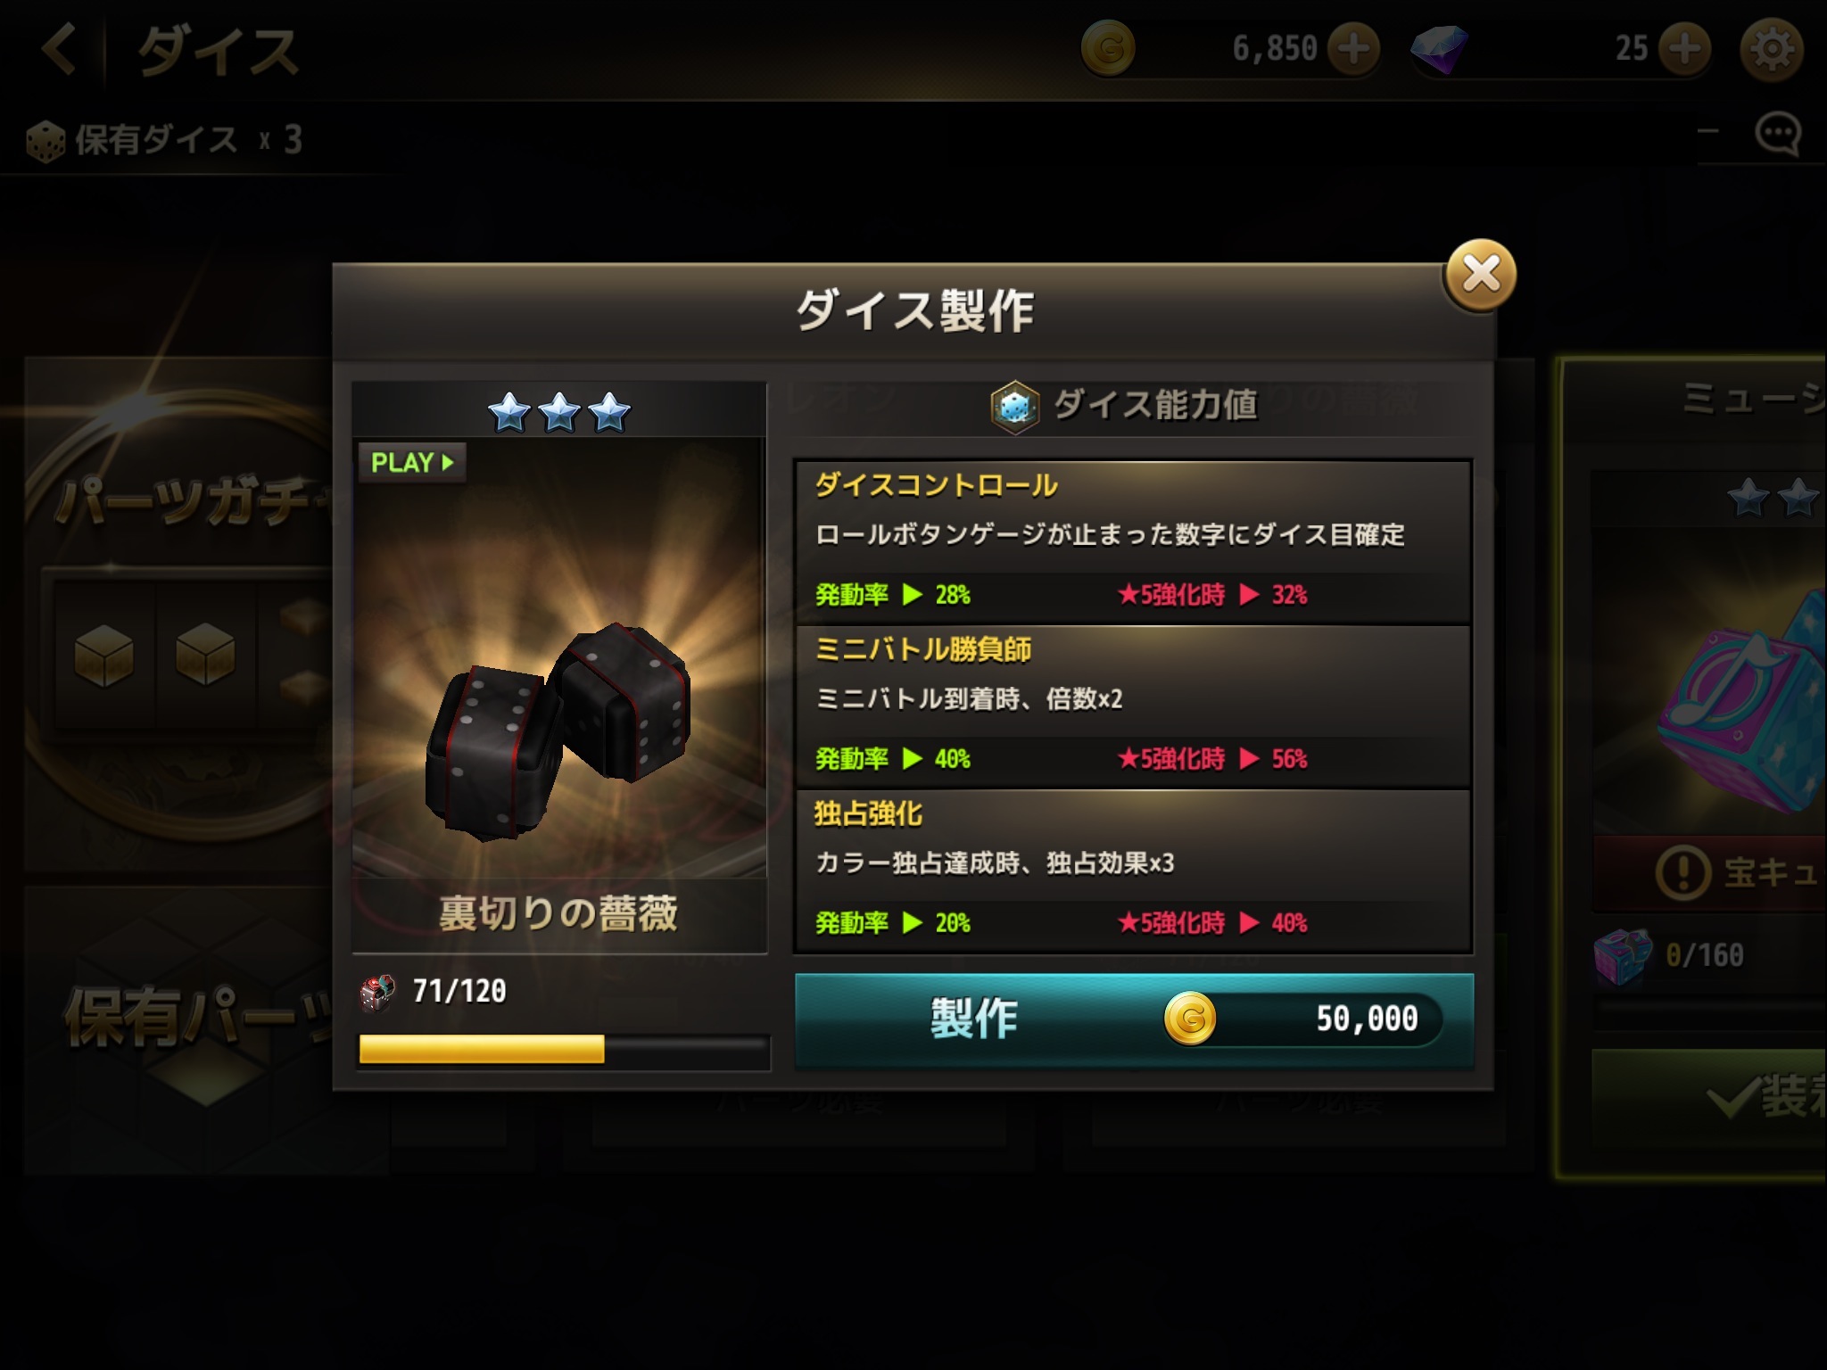
Task: Tap the three-star rating above the dice
Action: [x=559, y=411]
